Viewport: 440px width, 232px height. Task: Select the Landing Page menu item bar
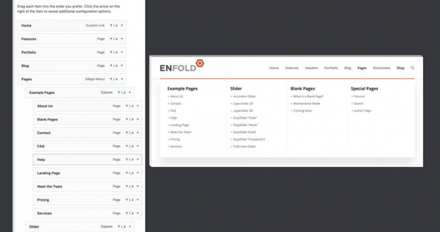tap(87, 173)
